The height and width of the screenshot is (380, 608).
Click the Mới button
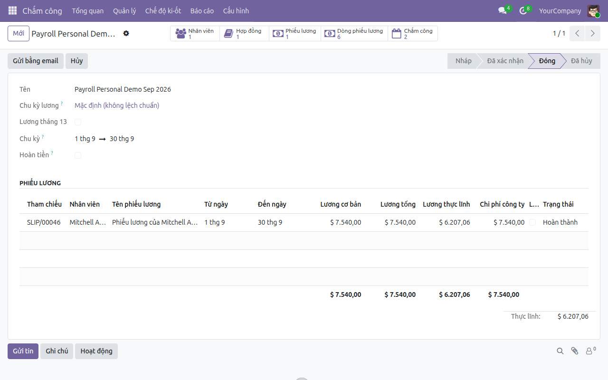click(19, 33)
